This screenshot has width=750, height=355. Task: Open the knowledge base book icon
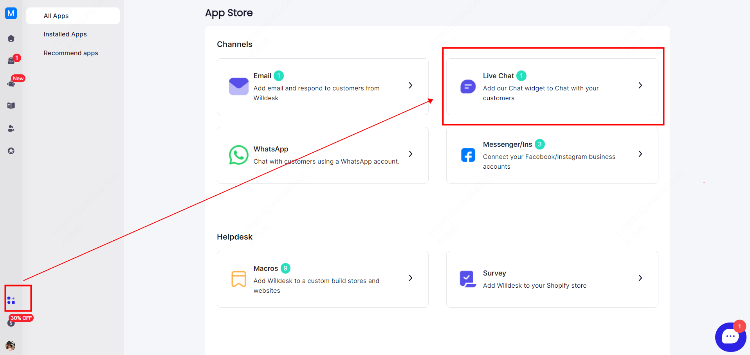click(x=11, y=106)
